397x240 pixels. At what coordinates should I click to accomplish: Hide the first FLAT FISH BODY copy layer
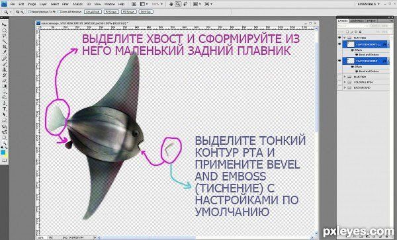pos(339,44)
